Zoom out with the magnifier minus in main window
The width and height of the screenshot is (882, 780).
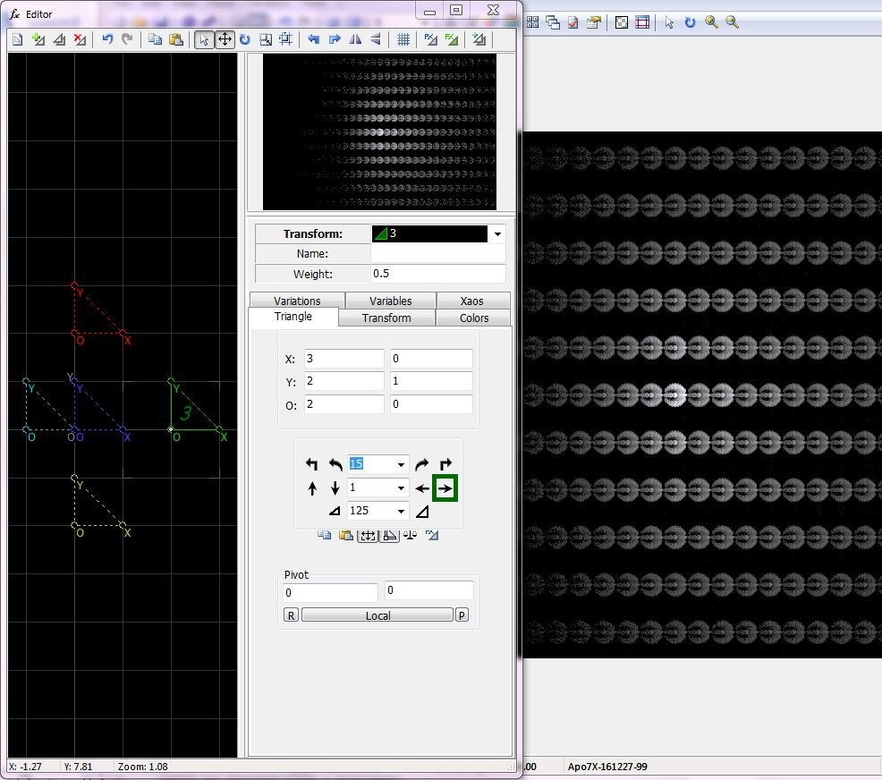(x=732, y=22)
